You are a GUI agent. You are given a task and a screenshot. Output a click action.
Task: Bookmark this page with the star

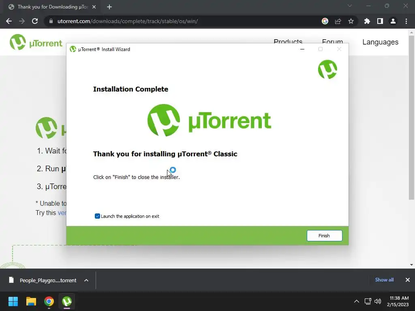click(351, 21)
